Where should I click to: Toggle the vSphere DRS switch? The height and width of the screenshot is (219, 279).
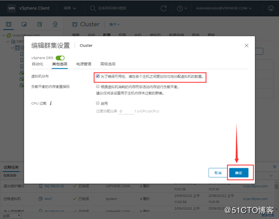60,58
